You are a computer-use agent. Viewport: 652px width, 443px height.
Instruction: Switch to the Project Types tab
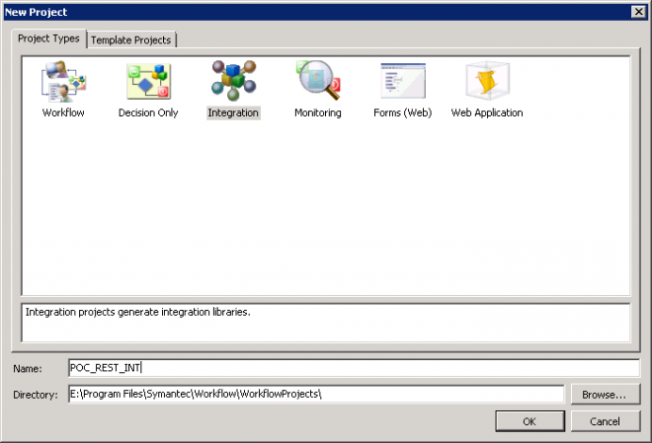coord(48,38)
